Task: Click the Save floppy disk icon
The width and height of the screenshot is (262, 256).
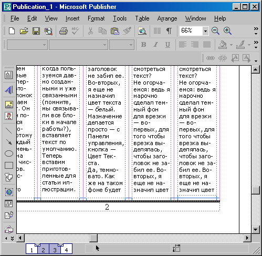Action: (x=36, y=31)
